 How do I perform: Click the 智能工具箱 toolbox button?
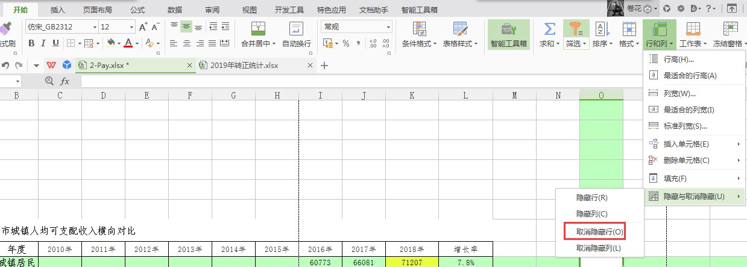[509, 34]
